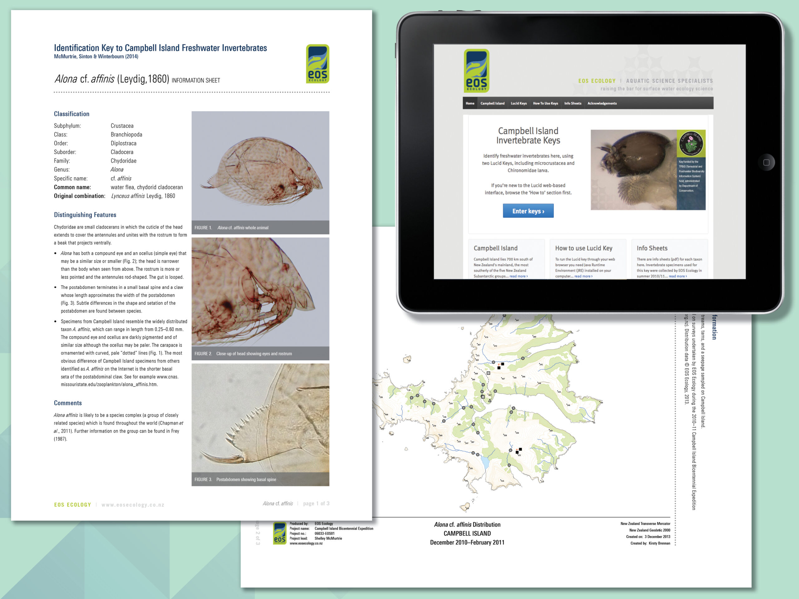The width and height of the screenshot is (799, 599).
Task: Click the EOS logo on the information sheet
Action: [317, 64]
